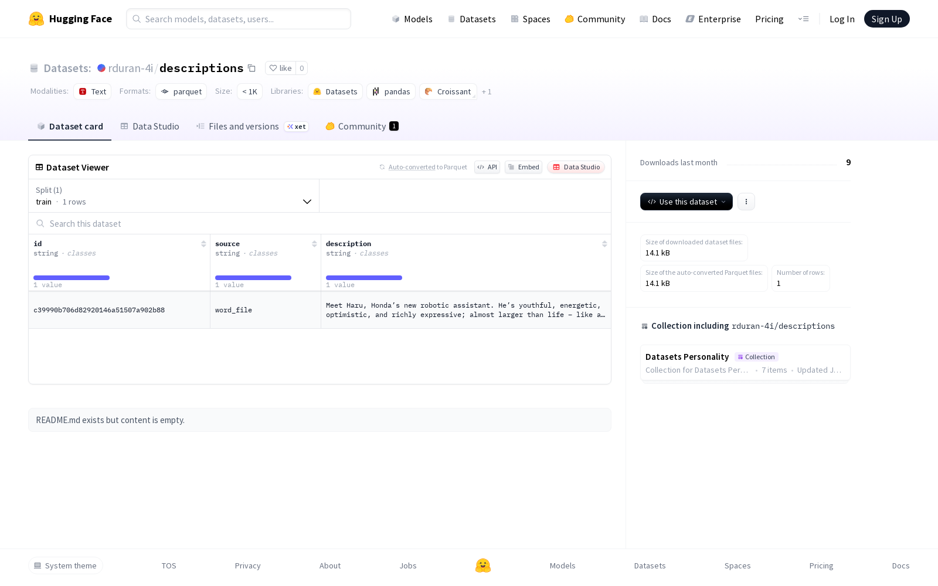This screenshot has width=938, height=586.
Task: Click the Embed button
Action: [x=524, y=167]
